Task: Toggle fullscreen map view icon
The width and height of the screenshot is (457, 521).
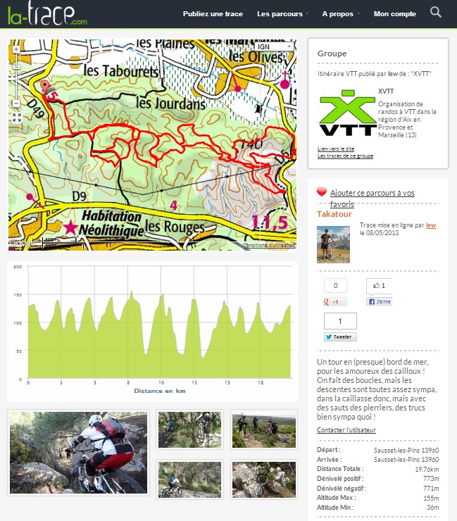Action: (x=17, y=118)
